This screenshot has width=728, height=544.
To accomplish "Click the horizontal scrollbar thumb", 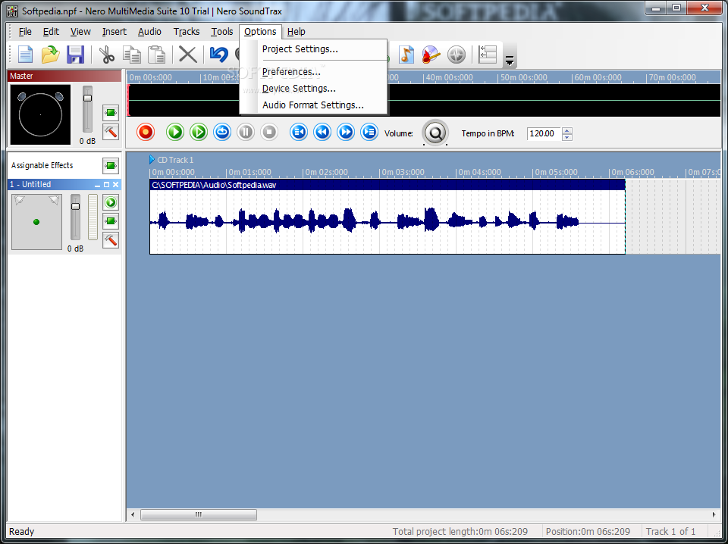I will tap(199, 514).
